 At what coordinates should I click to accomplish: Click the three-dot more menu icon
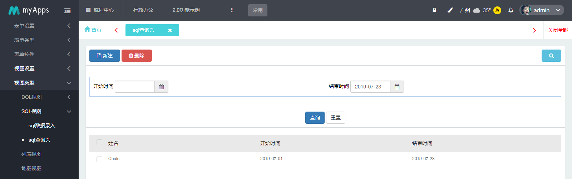point(232,10)
